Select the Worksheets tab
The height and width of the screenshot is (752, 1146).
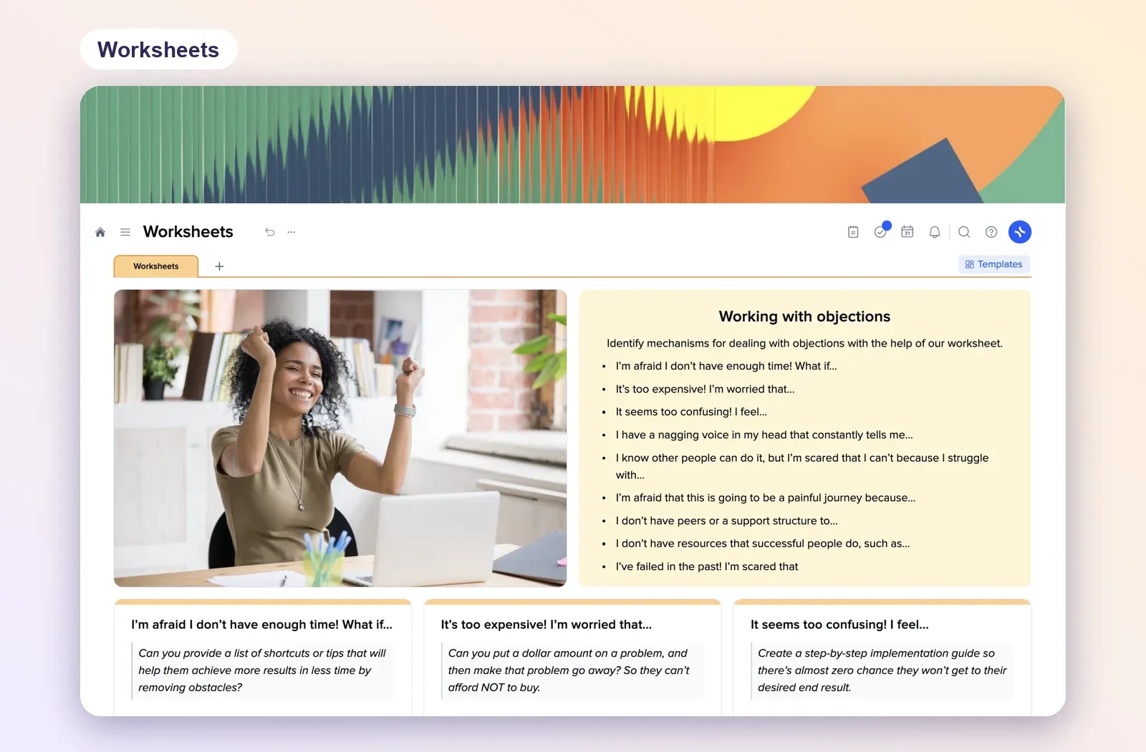156,266
